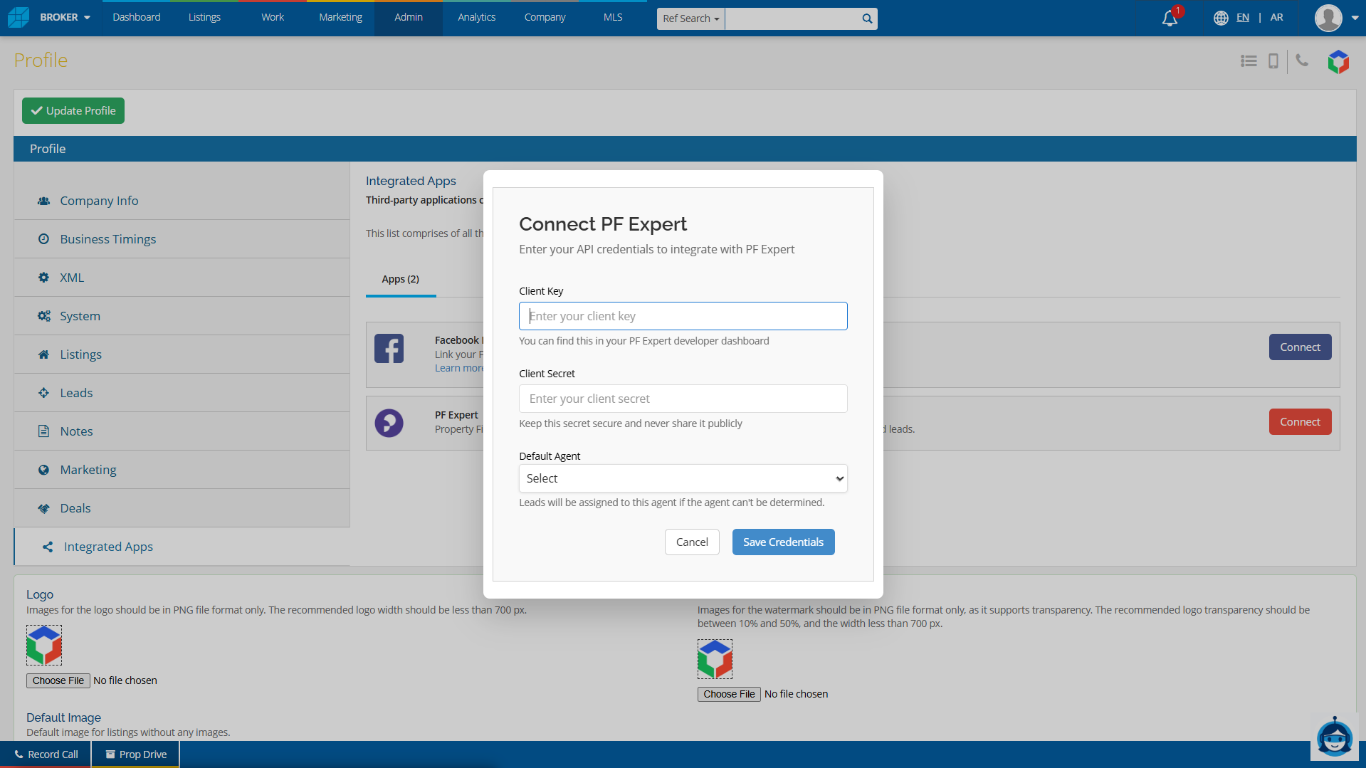Click the Deals handshake icon
Image resolution: width=1366 pixels, height=768 pixels.
click(43, 508)
